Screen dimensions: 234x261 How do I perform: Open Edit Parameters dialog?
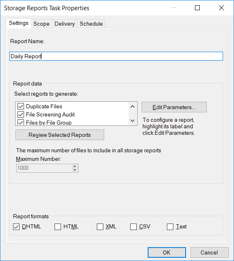coord(174,107)
